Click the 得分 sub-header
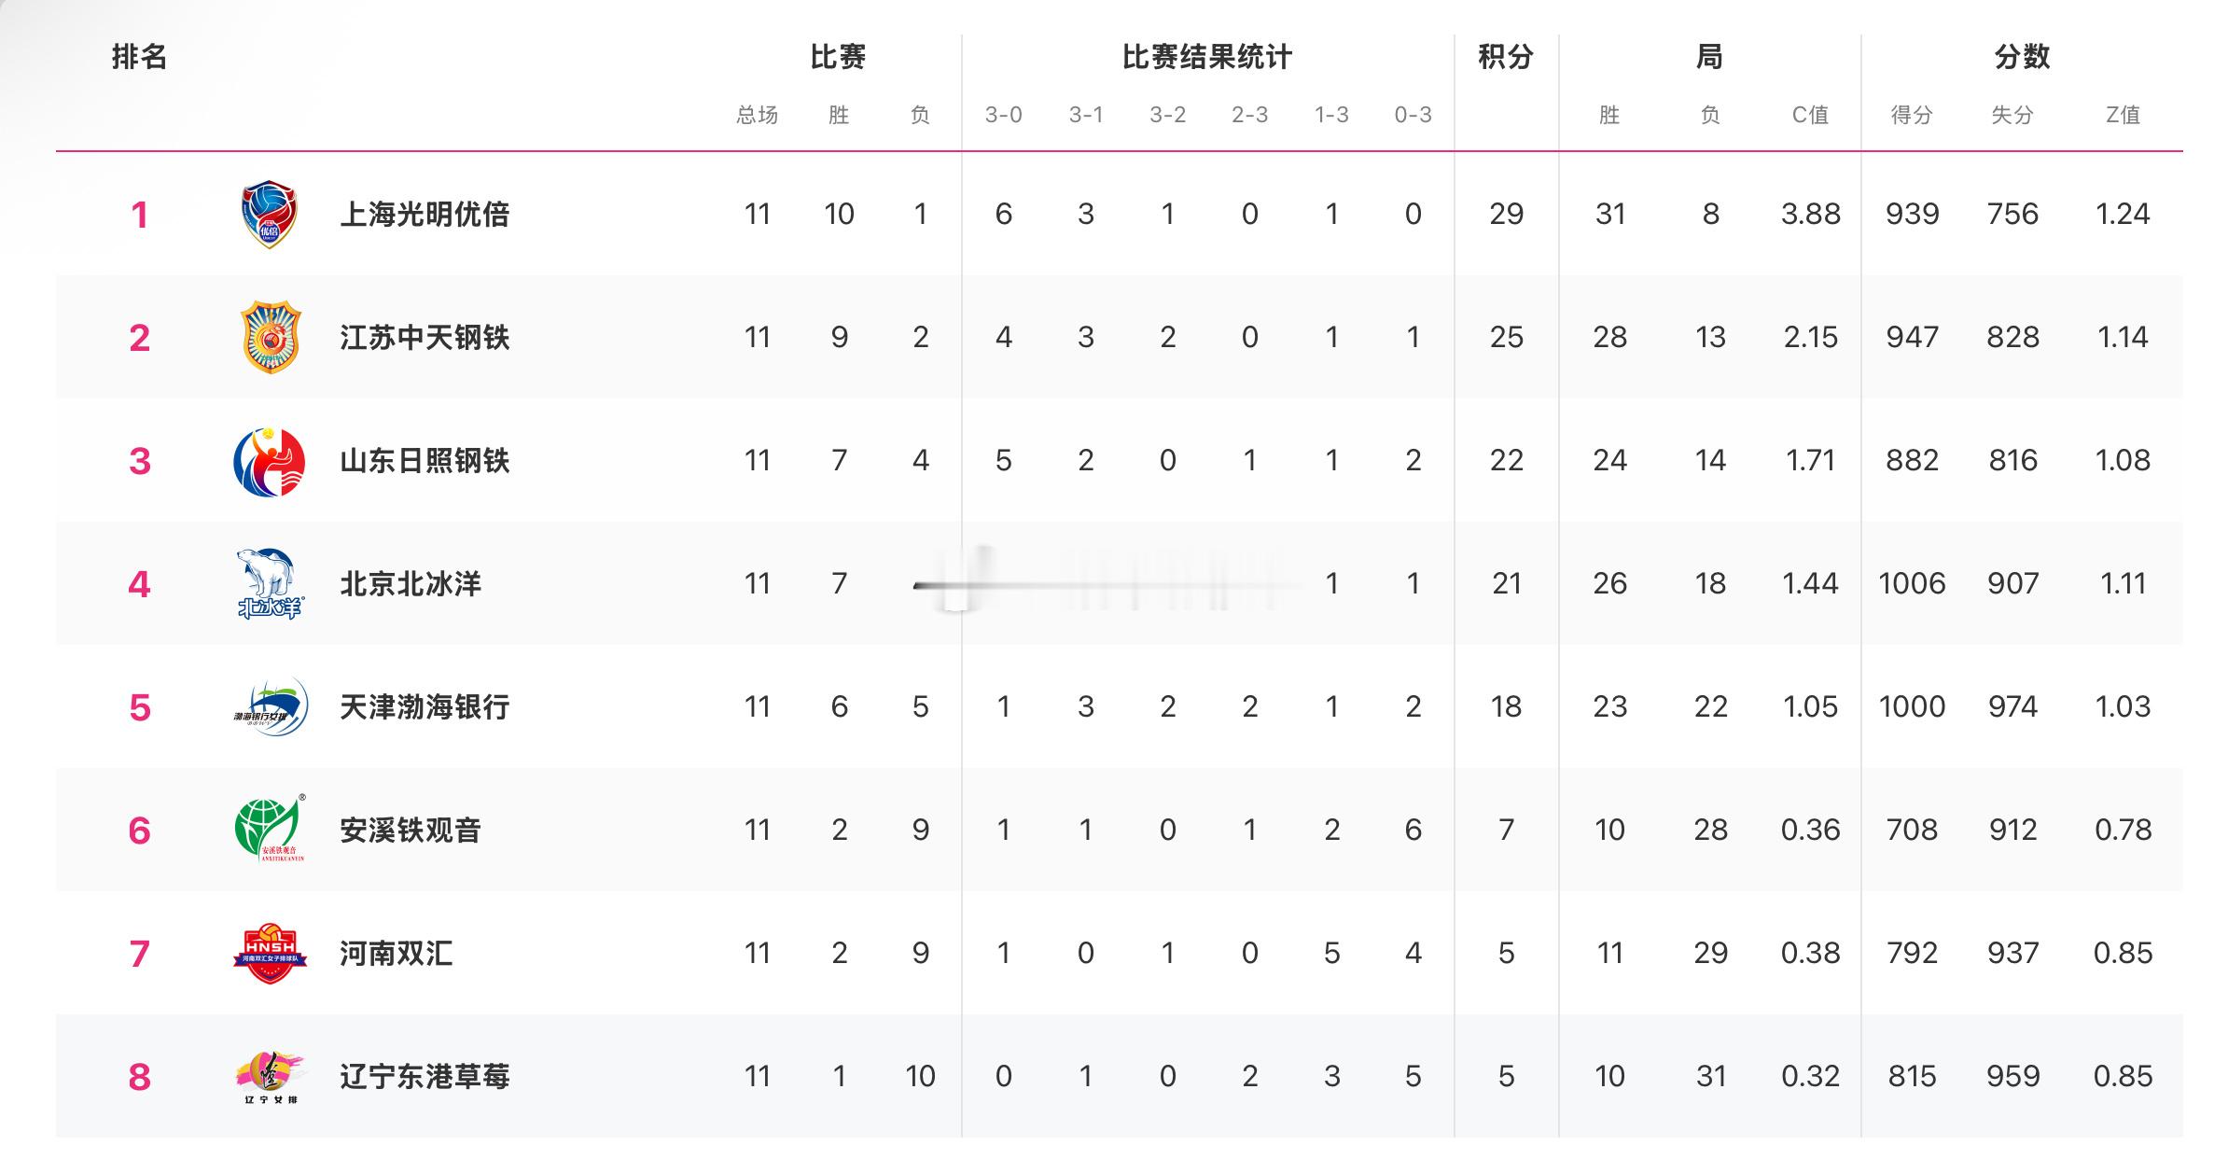The width and height of the screenshot is (2228, 1159). coord(1911,115)
